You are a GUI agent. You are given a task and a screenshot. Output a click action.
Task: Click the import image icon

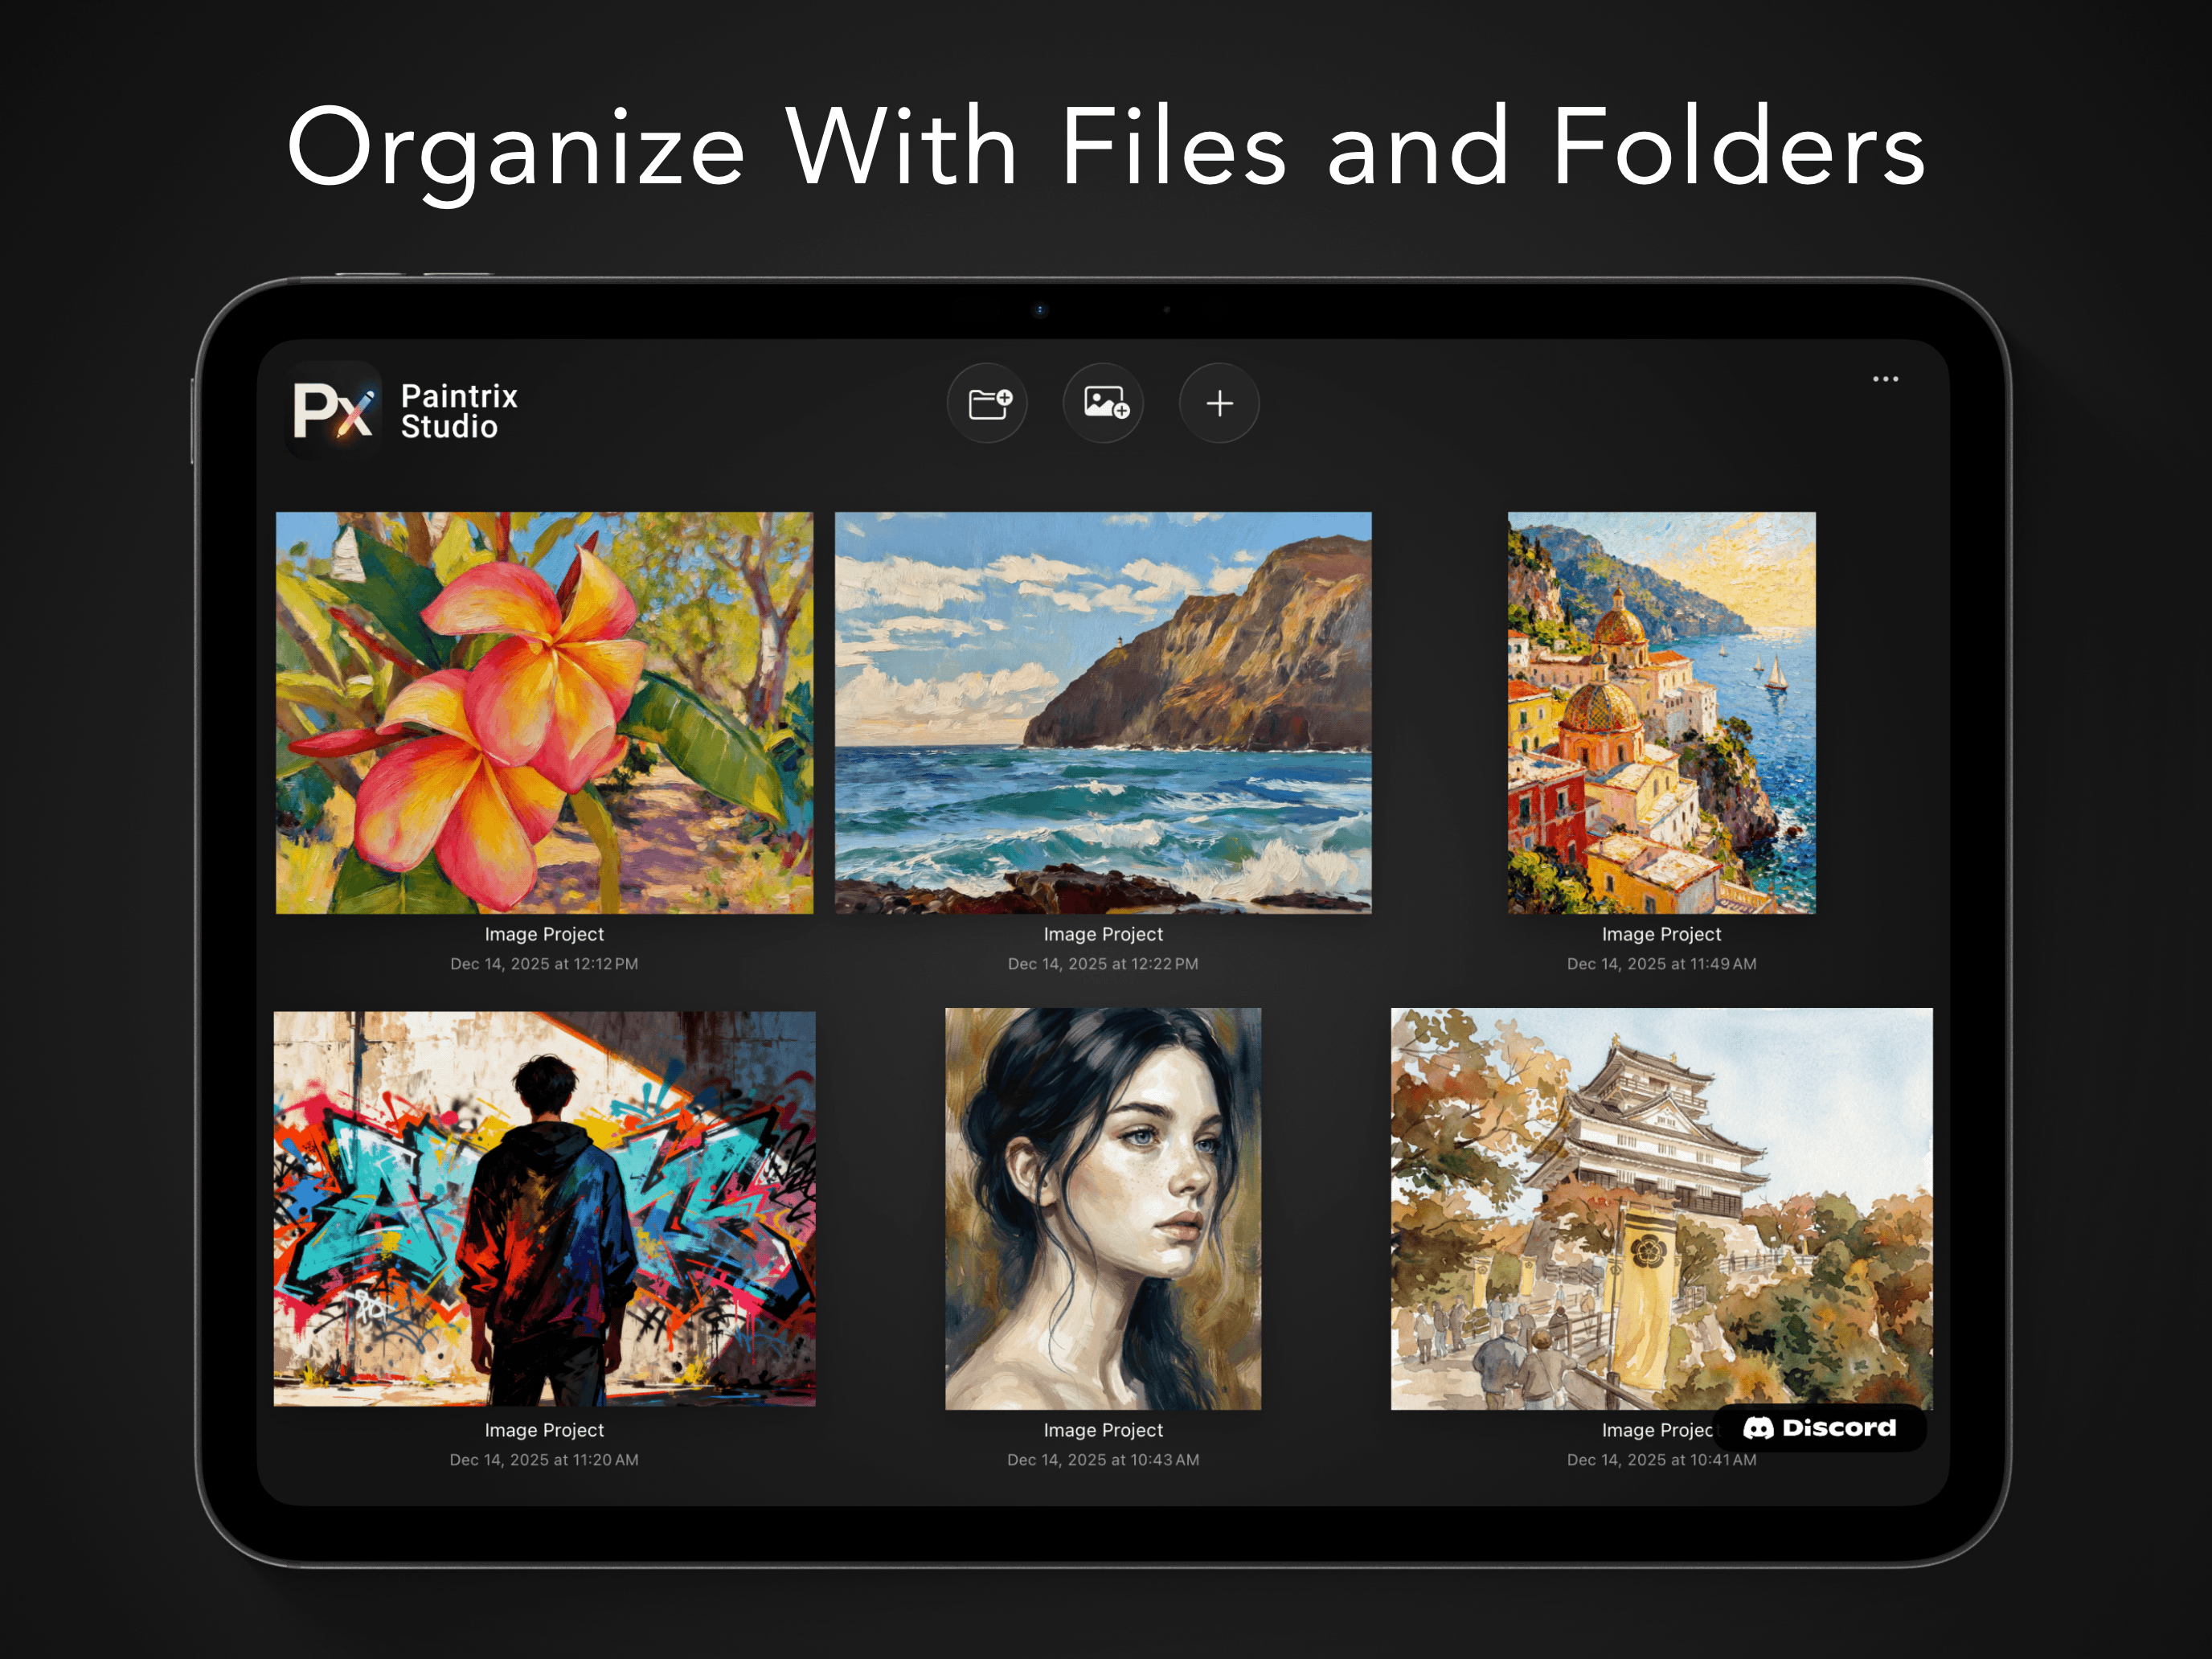pyautogui.click(x=1104, y=403)
